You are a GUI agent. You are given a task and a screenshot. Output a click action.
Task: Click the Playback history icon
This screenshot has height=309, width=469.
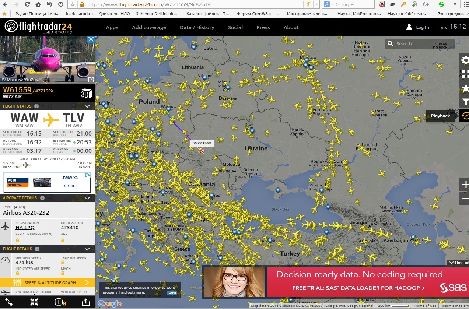pos(465,116)
